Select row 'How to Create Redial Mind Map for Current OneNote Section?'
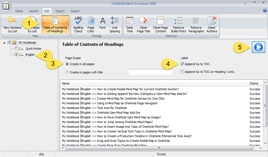268x157 pixels. [161, 89]
